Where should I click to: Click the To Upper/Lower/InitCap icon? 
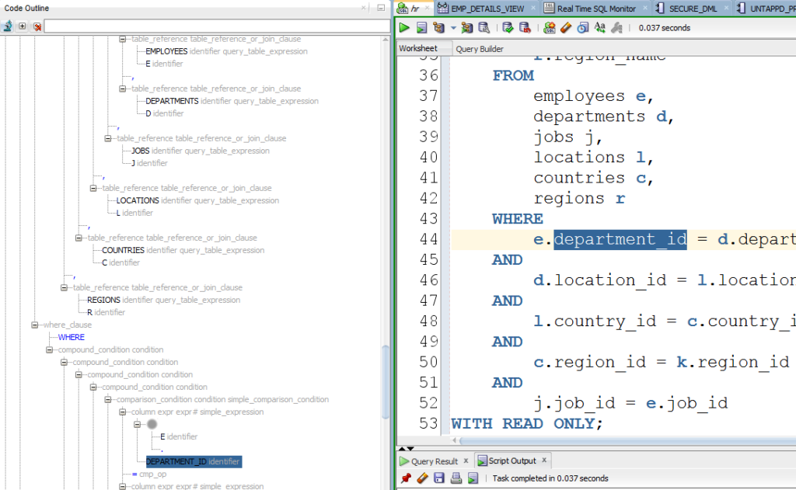tap(600, 28)
